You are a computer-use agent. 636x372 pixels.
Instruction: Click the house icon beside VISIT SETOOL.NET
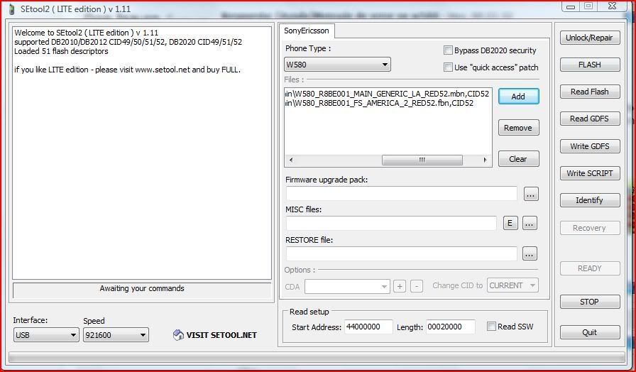click(178, 334)
